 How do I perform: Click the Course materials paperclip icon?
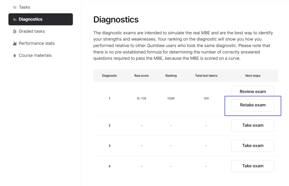point(15,55)
